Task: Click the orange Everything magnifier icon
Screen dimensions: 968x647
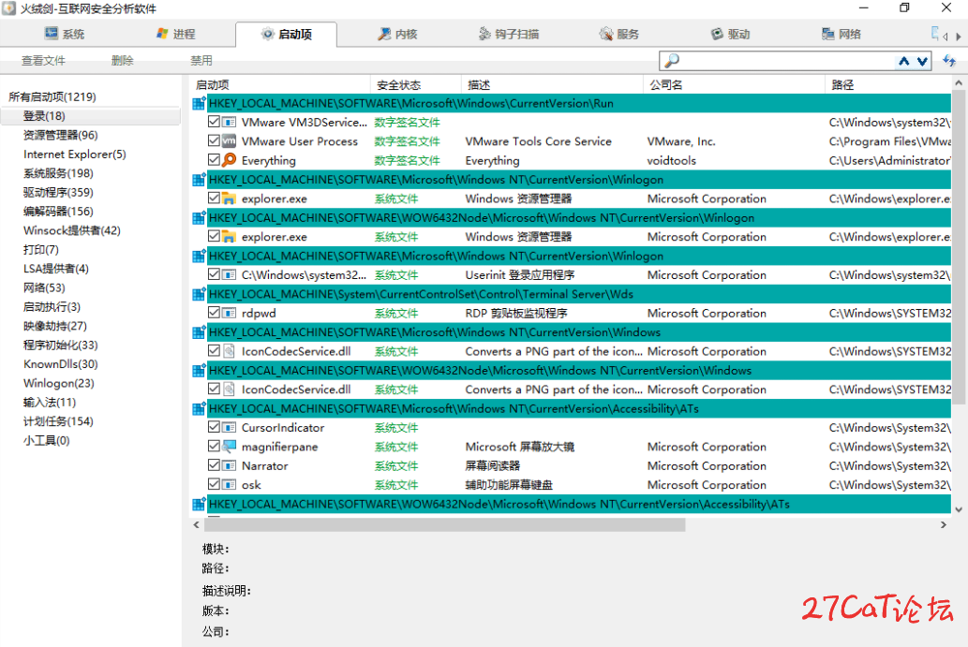Action: pyautogui.click(x=229, y=160)
